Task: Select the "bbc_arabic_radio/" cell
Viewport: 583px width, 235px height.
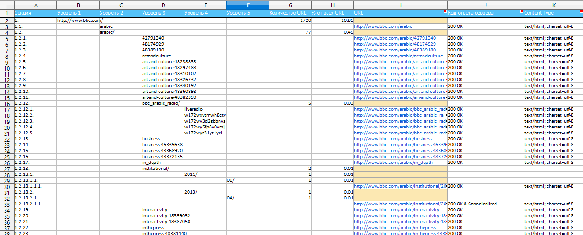Action: [x=163, y=103]
